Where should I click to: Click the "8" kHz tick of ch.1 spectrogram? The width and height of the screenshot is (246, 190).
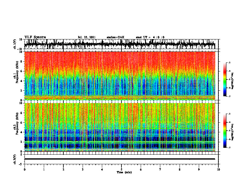coord(21,61)
